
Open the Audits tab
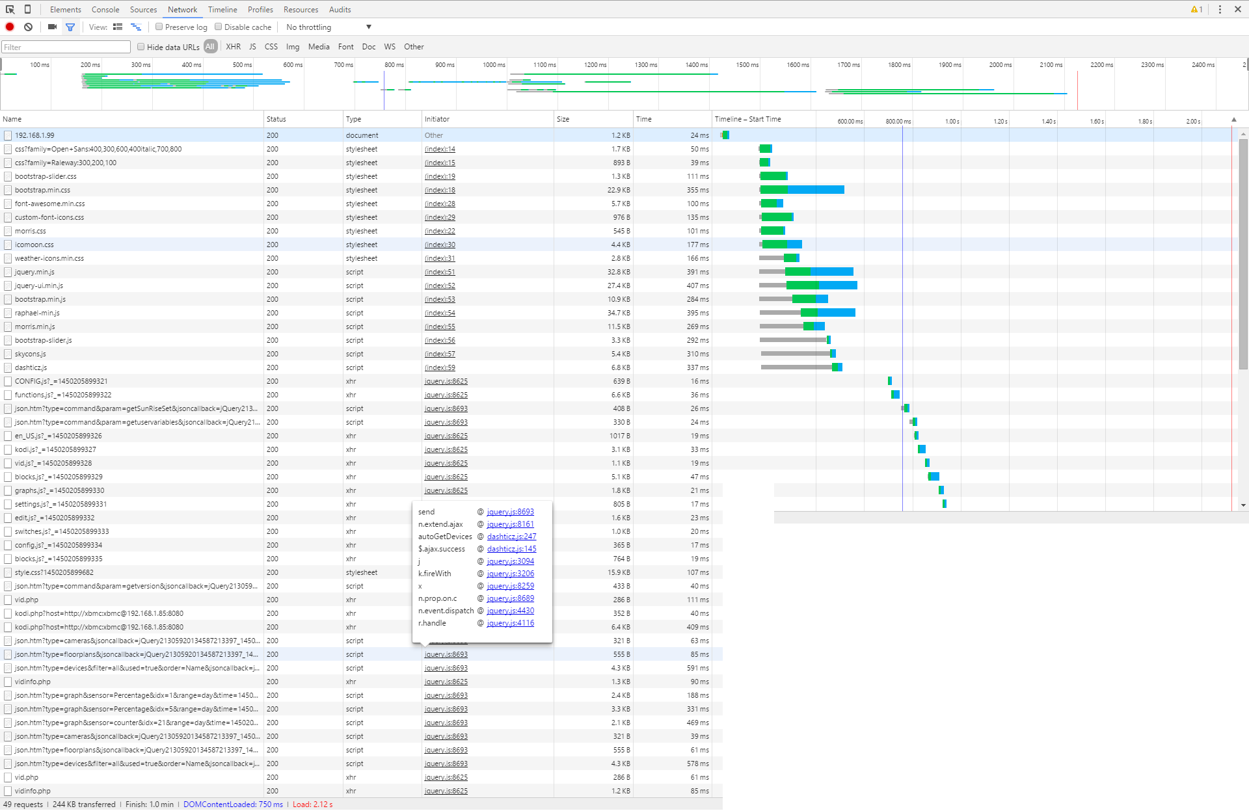click(x=340, y=9)
